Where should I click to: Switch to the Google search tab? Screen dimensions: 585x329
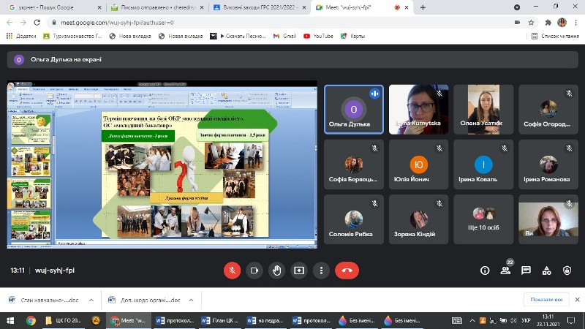click(x=51, y=7)
